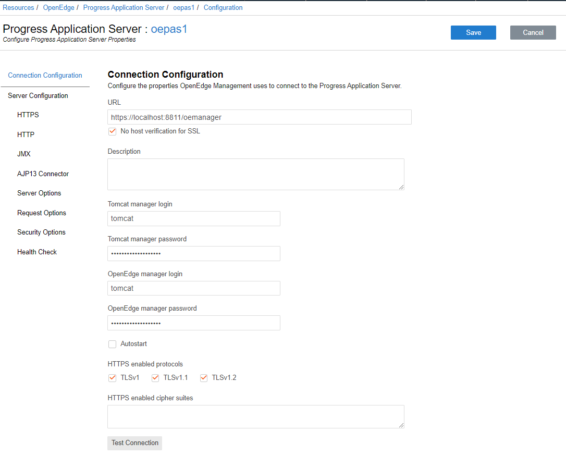Image resolution: width=566 pixels, height=455 pixels.
Task: Click the Cancel button
Action: 533,32
